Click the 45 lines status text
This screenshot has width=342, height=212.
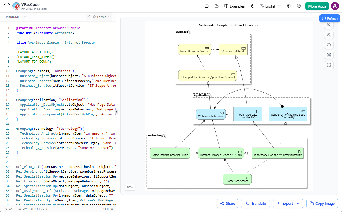click(x=108, y=209)
